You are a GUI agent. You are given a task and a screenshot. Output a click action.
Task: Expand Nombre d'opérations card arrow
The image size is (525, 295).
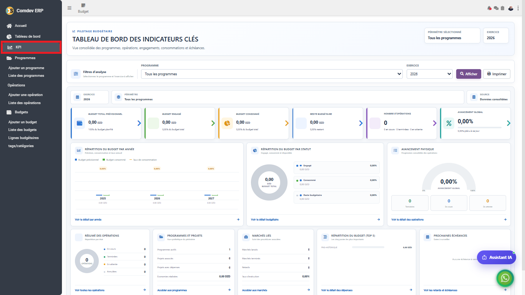[x=435, y=123]
